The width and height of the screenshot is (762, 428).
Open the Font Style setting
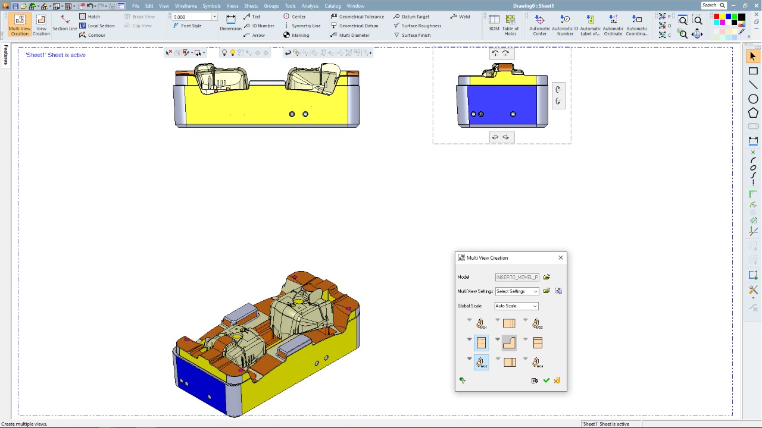[187, 26]
